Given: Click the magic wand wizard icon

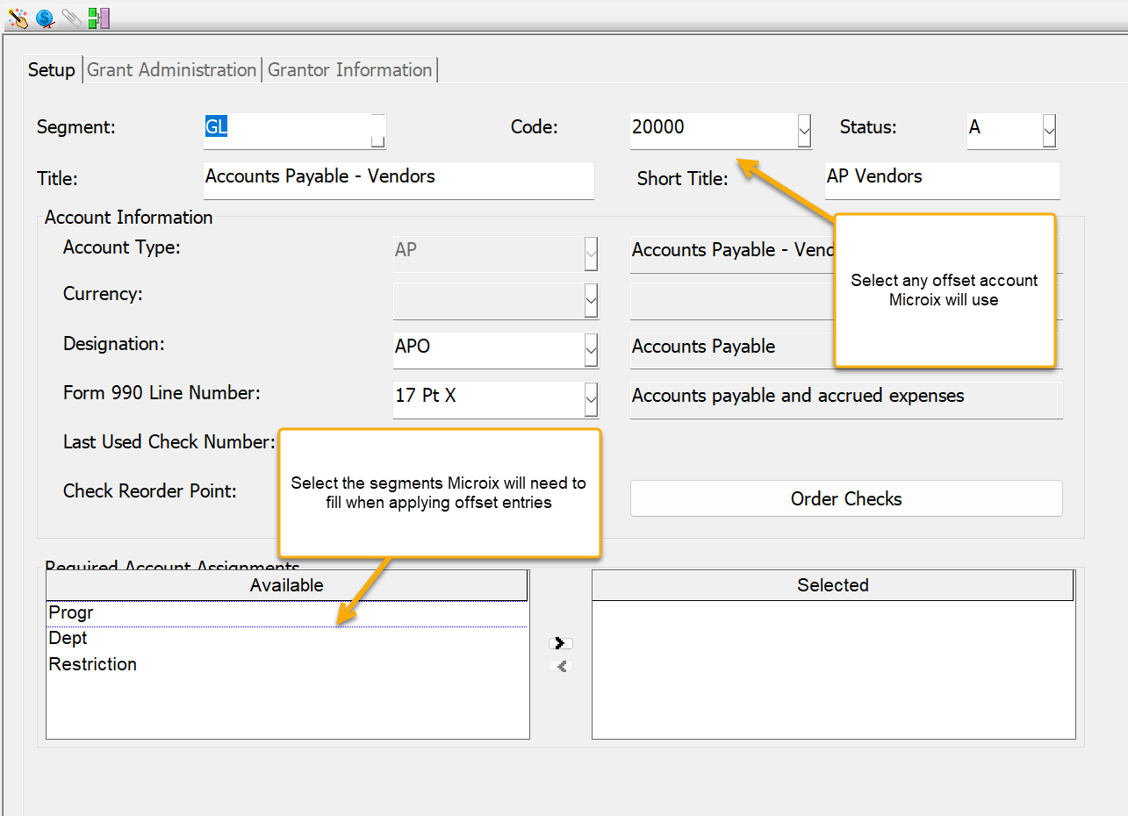Looking at the screenshot, I should pos(18,18).
